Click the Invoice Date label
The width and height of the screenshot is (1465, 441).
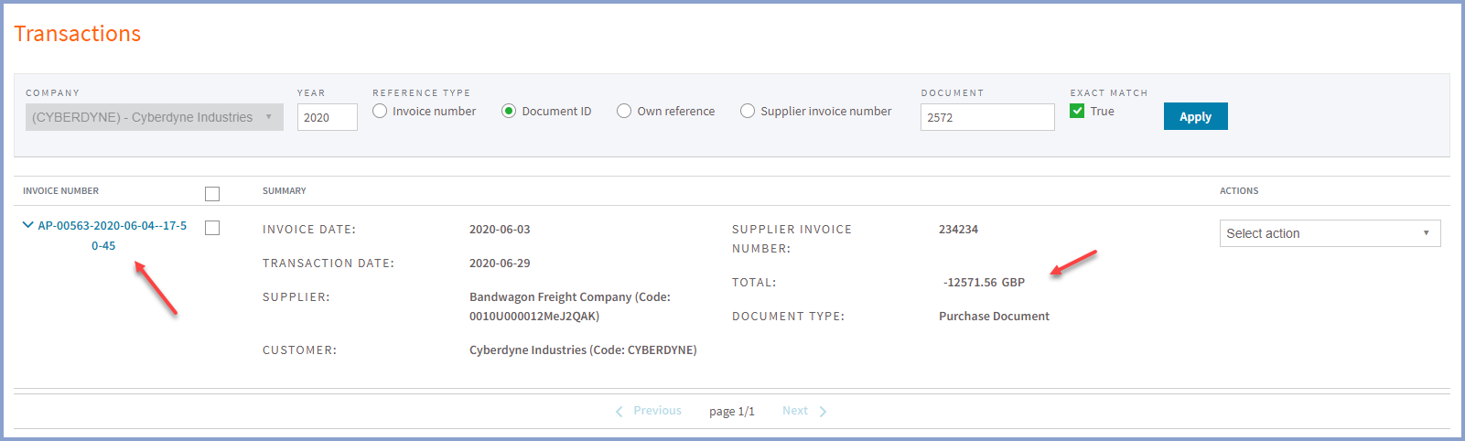309,230
